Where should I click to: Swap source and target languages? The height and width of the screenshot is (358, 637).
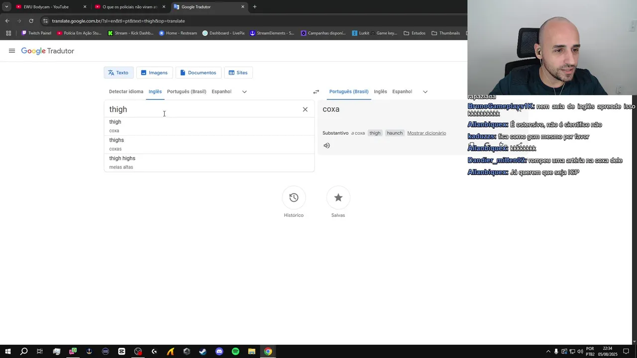(316, 91)
